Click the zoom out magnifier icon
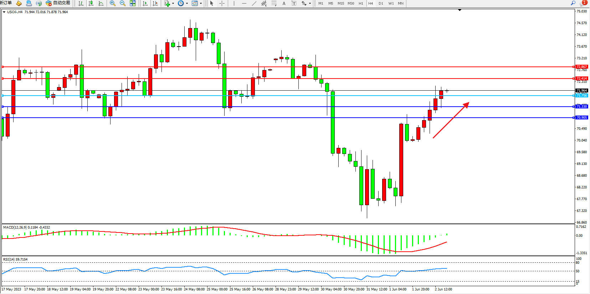Viewport: 590px width, 294px height. [x=123, y=3]
